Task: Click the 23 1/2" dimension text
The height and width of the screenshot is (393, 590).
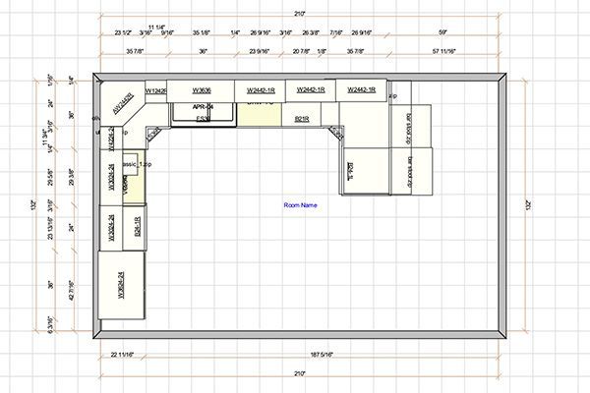Action: pos(123,32)
